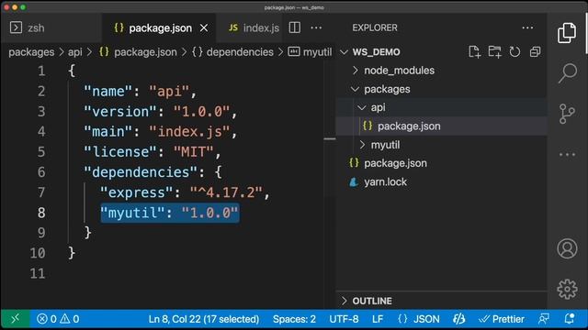Switch to the zsh terminal tab
This screenshot has width=588, height=330.
(x=51, y=28)
